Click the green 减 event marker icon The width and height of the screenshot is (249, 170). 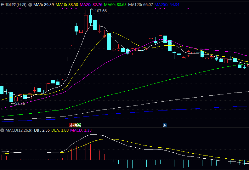click(x=79, y=125)
